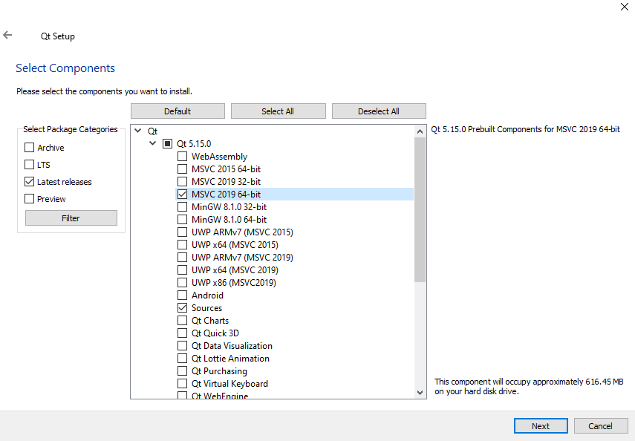The image size is (635, 441).
Task: Click the Select All button
Action: click(278, 111)
